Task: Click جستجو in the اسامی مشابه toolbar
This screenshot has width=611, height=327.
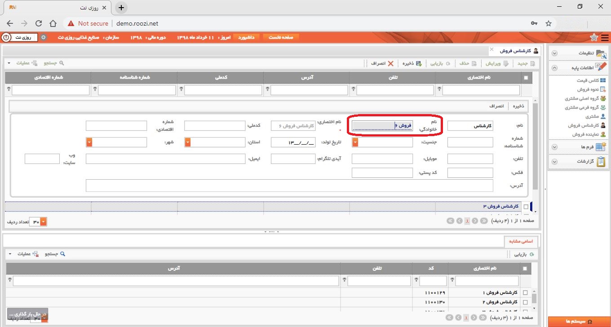Action: pyautogui.click(x=54, y=254)
